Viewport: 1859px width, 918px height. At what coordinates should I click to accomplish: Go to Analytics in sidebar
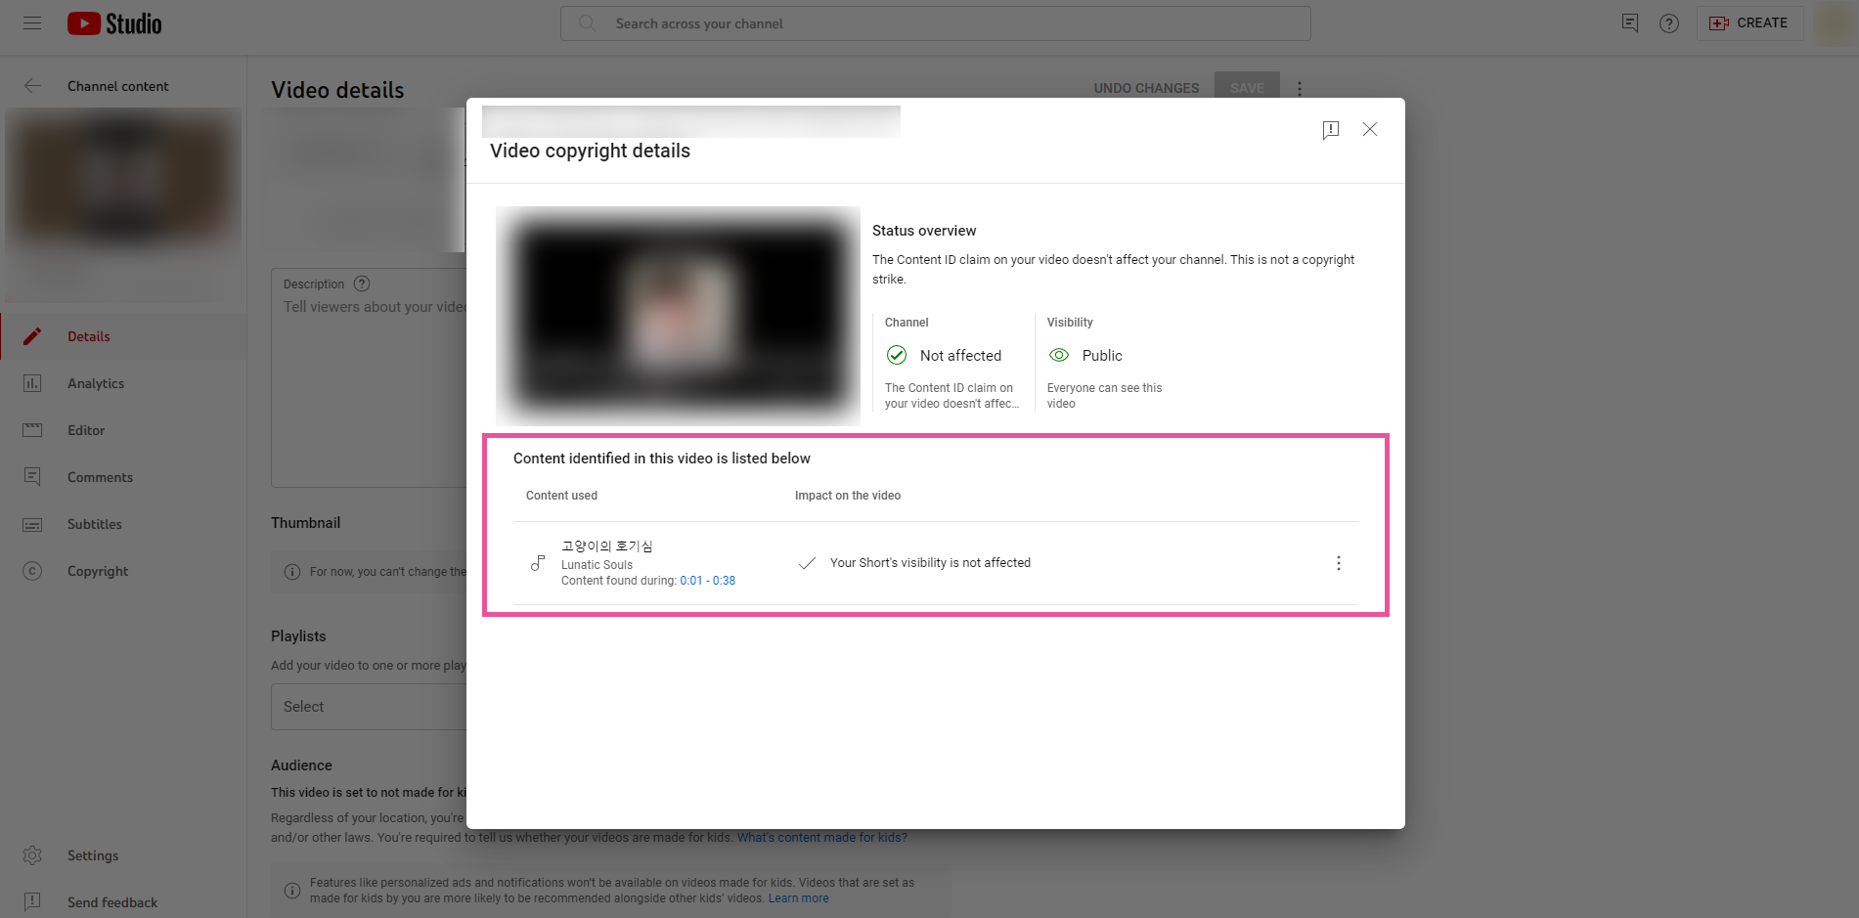coord(96,383)
